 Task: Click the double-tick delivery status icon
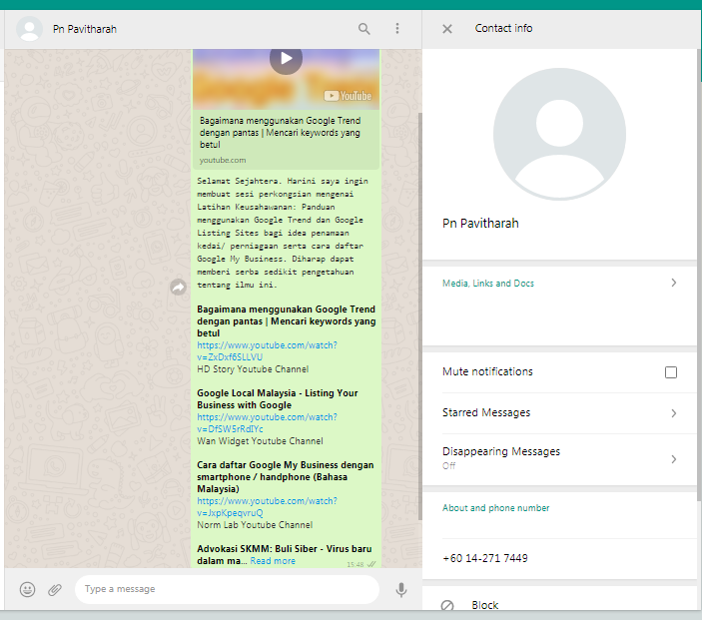click(371, 564)
